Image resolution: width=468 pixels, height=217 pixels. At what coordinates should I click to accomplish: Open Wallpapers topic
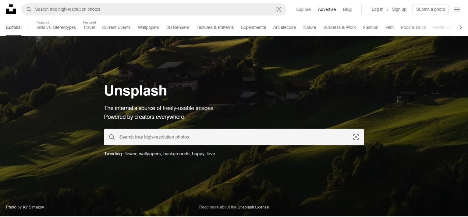tap(148, 27)
